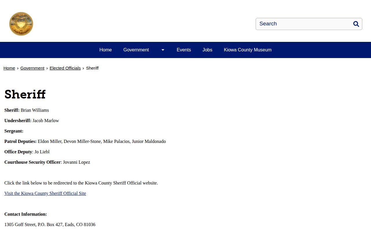
Task: Click the redirect instruction sentence
Action: point(81,183)
